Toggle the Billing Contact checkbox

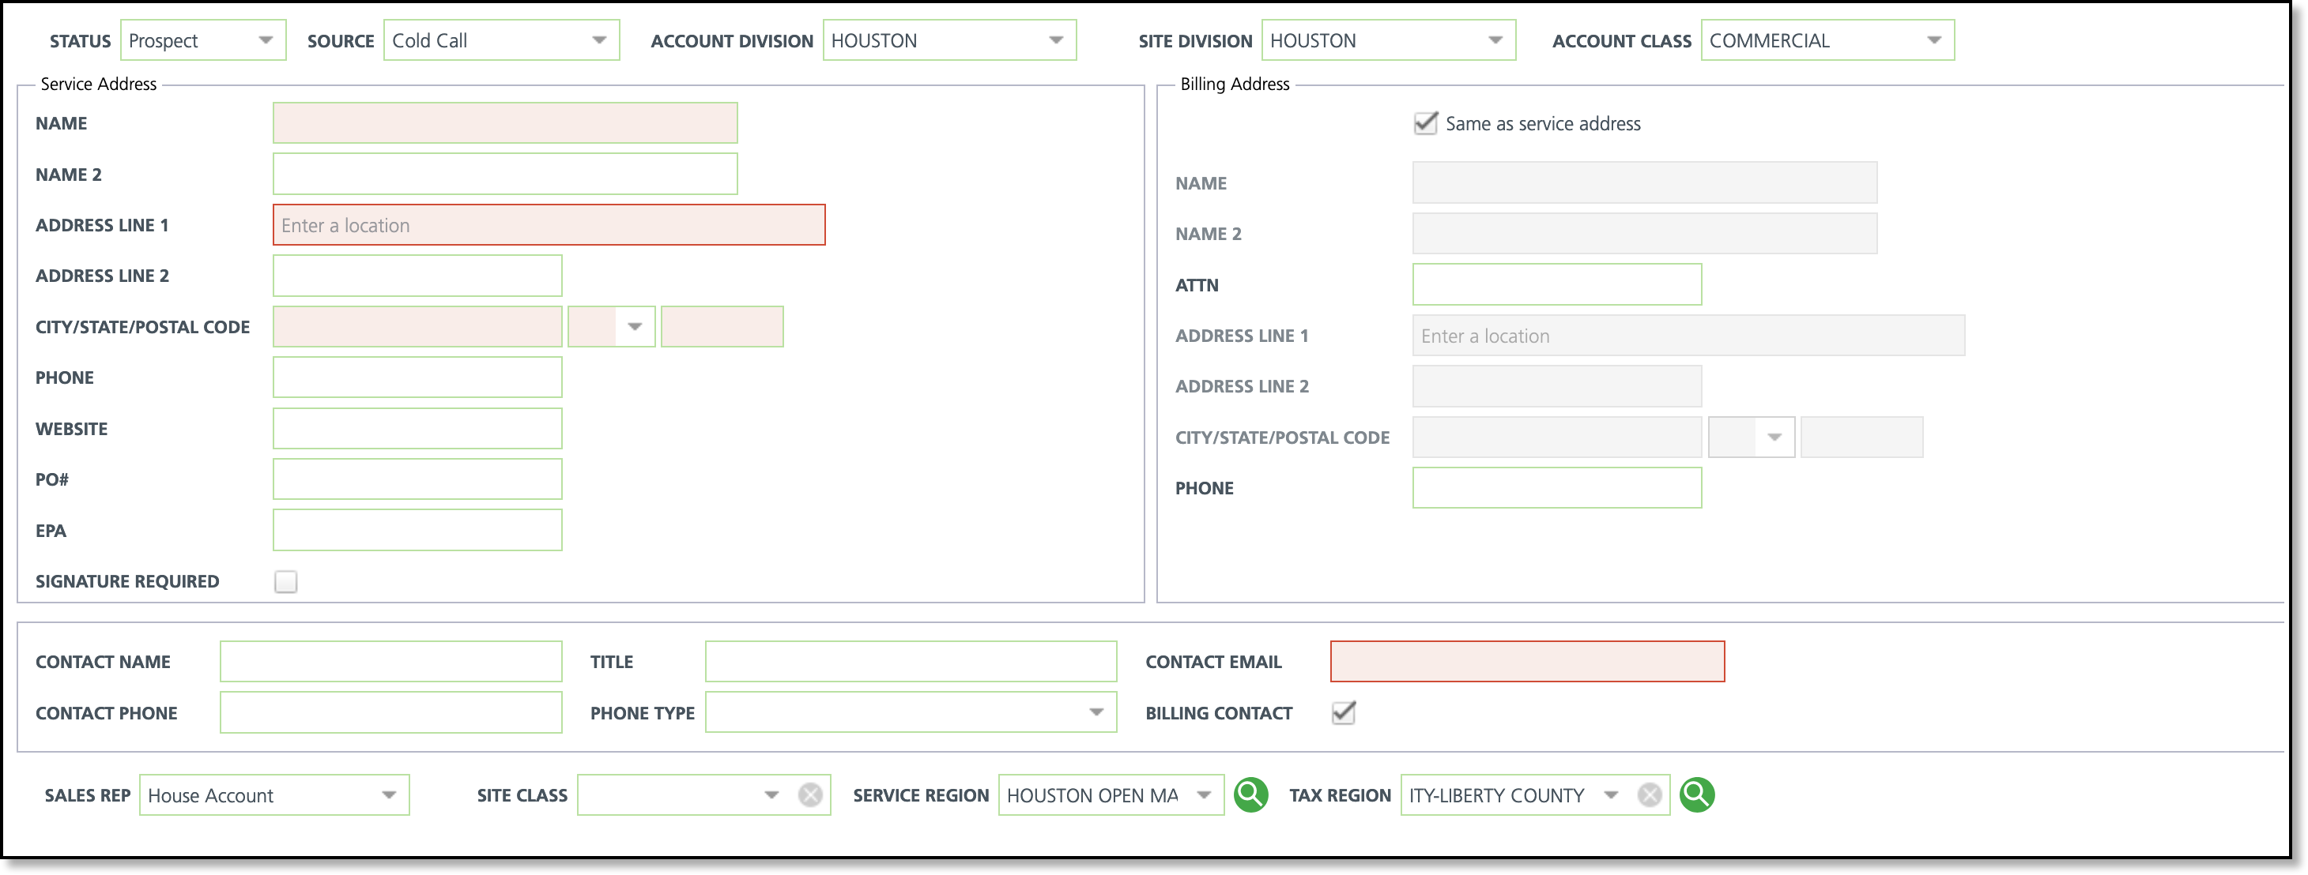point(1343,713)
